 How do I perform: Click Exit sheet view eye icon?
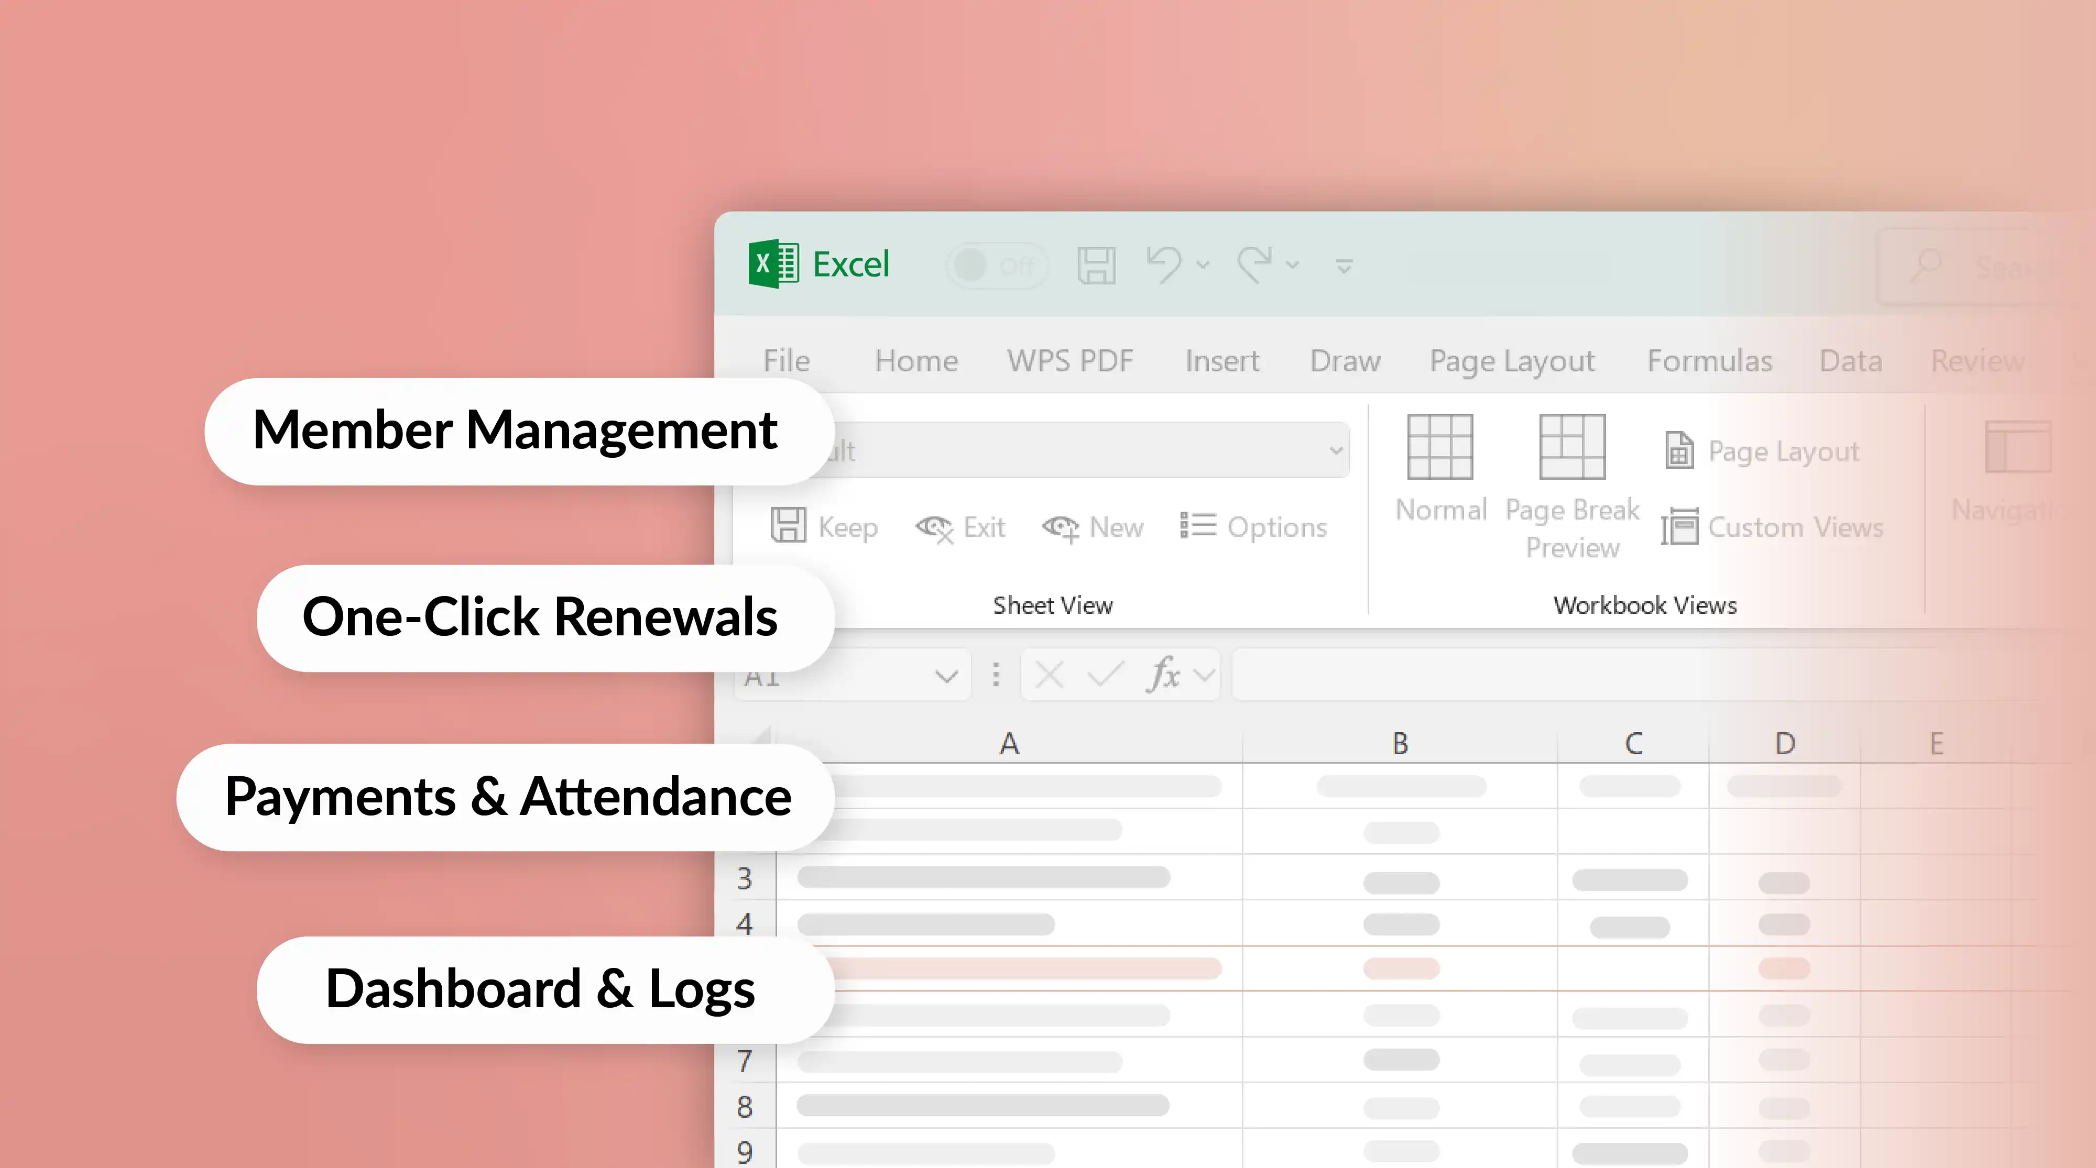click(934, 528)
